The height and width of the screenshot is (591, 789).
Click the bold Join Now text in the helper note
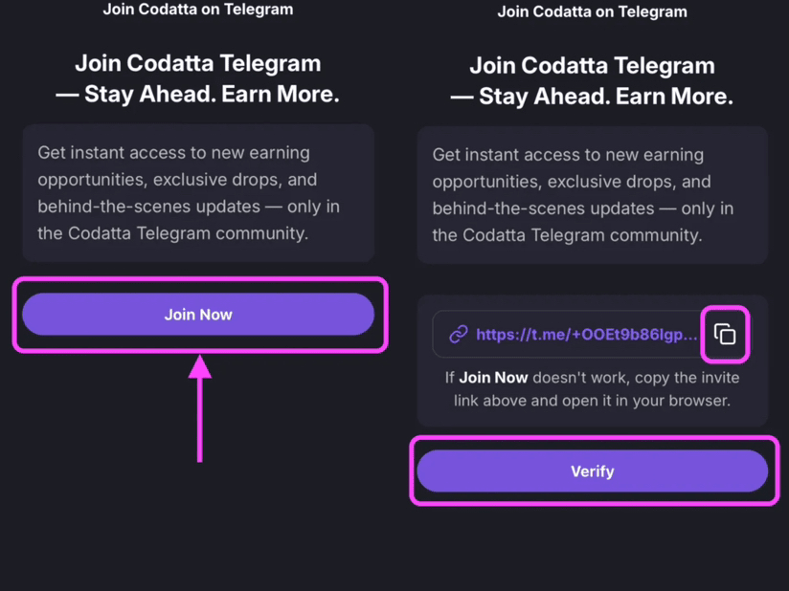pos(494,378)
